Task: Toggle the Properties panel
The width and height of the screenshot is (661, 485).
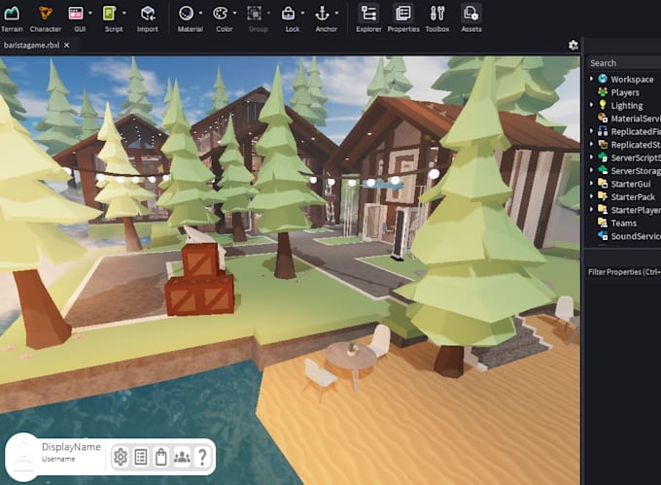Action: pos(403,19)
